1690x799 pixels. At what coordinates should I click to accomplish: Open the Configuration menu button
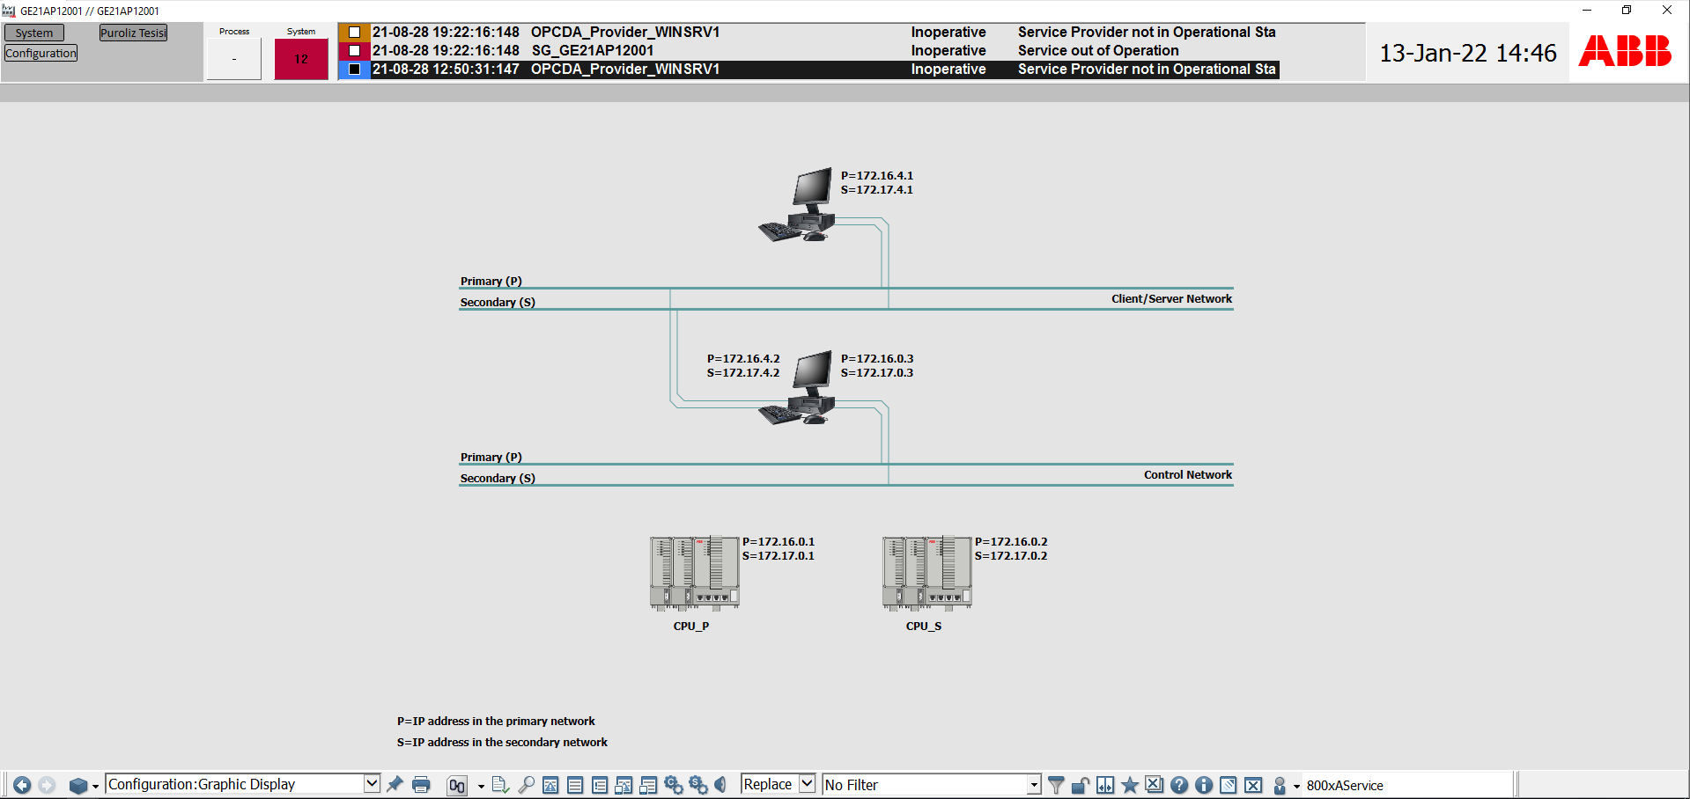41,54
